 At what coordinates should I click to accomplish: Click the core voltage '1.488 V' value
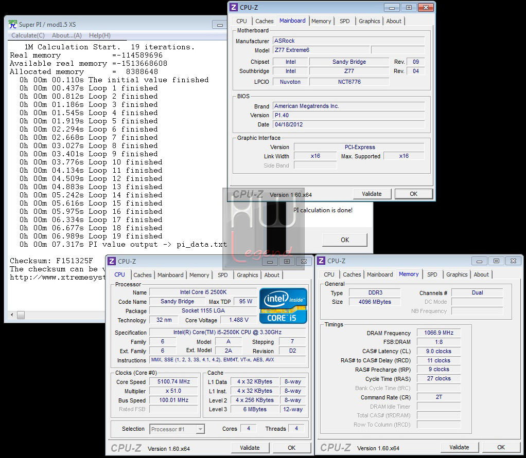pos(238,320)
